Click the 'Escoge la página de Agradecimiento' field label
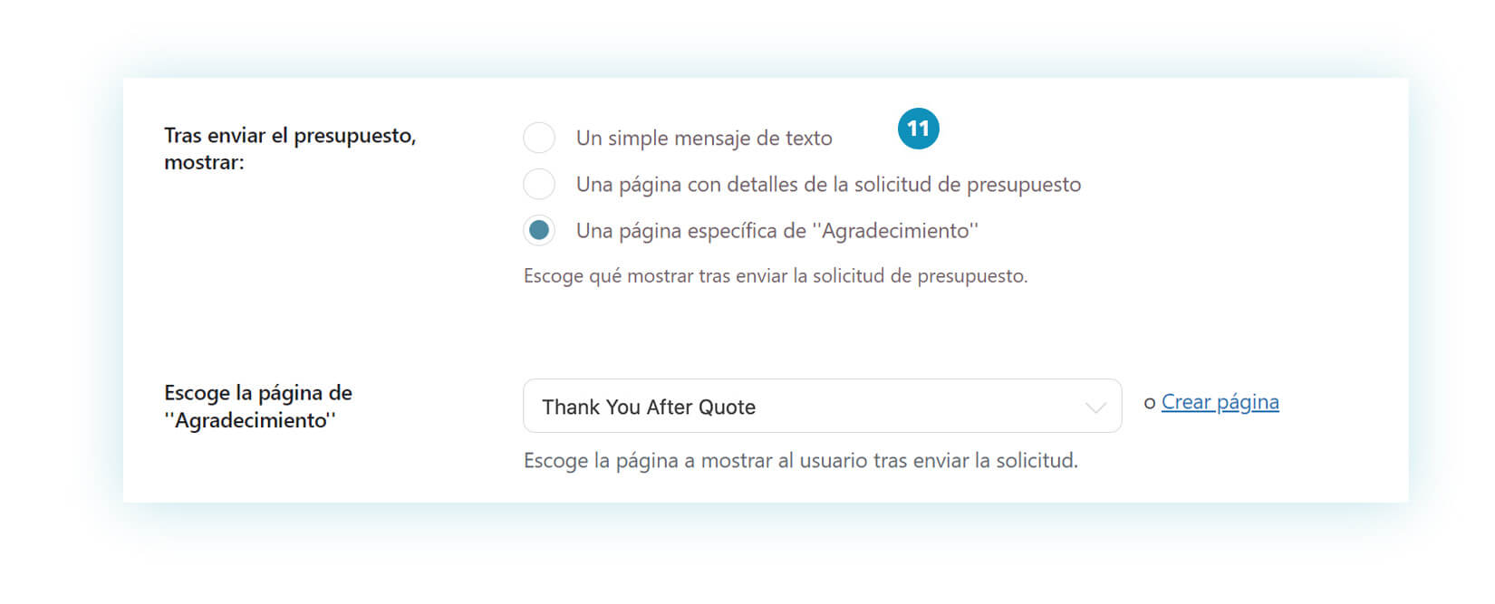1495x604 pixels. tap(258, 406)
